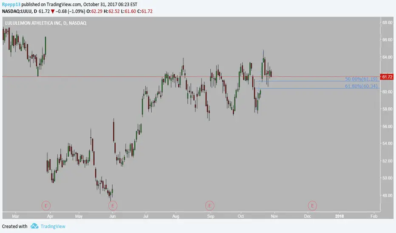Viewport: 396px width, 233px height.
Task: Click the red 61.72 current price label
Action: click(387, 77)
